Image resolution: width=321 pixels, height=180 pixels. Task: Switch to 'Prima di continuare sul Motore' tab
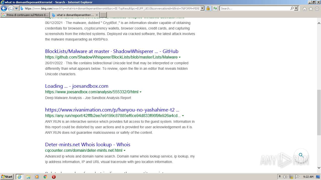[25, 15]
